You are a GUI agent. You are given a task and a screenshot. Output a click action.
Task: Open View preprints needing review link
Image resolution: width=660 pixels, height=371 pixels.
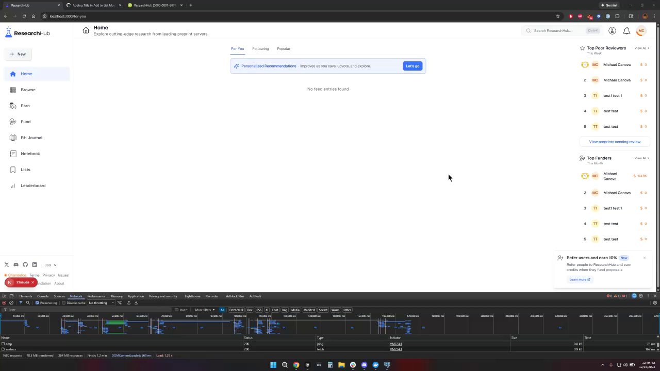point(615,142)
